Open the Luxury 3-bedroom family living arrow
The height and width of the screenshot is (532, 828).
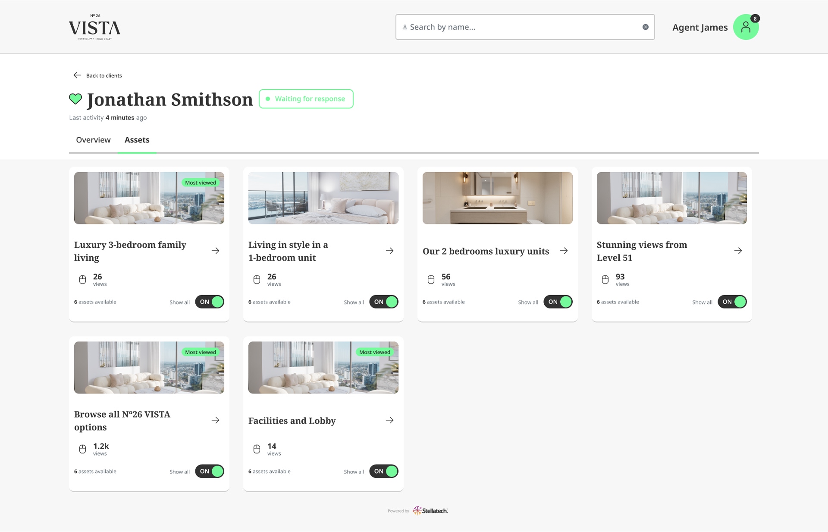(x=216, y=251)
